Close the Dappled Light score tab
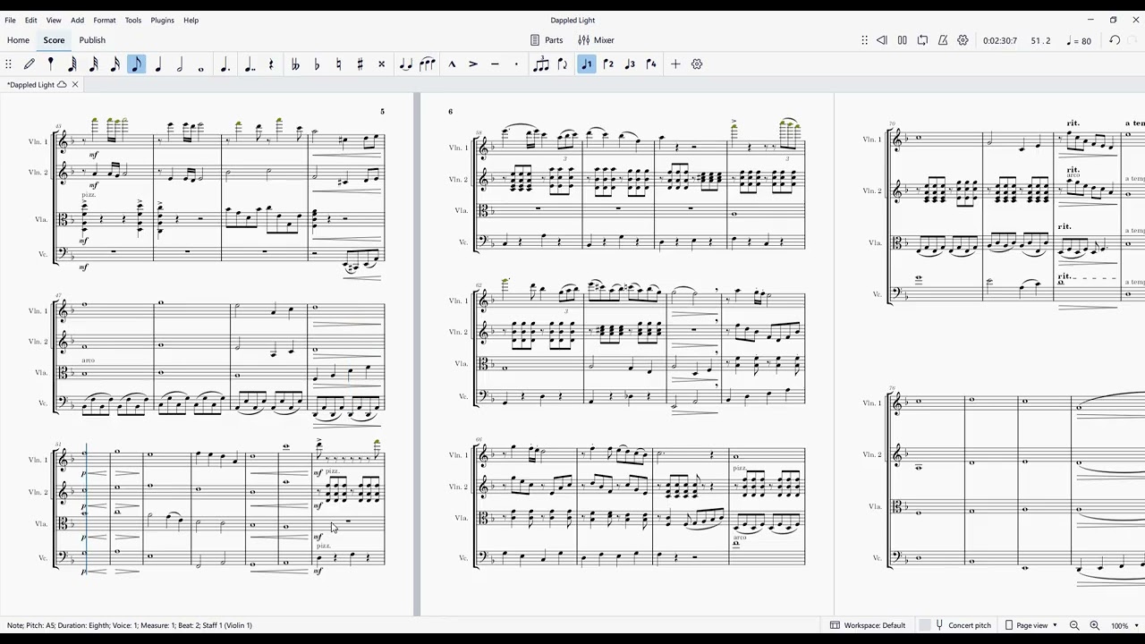This screenshot has height=644, width=1145. pos(75,85)
